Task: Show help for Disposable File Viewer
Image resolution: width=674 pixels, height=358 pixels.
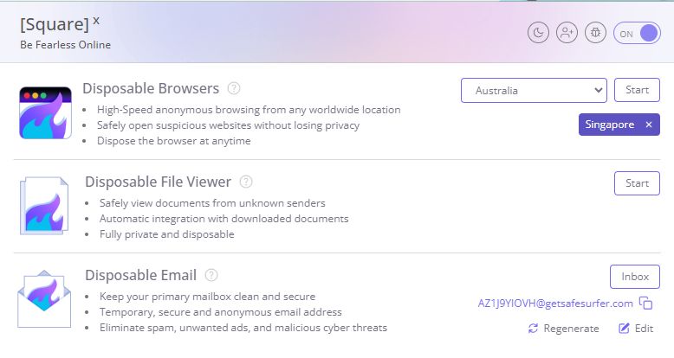Action: [246, 182]
